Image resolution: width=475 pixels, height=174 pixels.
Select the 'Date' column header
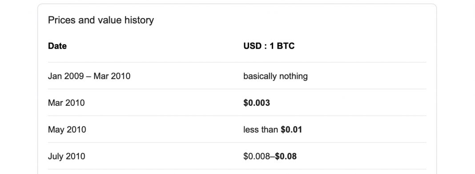pyautogui.click(x=57, y=46)
